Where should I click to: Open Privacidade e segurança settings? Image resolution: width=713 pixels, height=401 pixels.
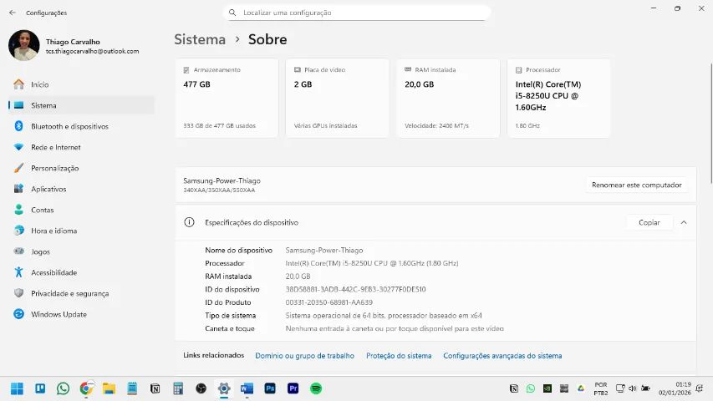click(x=82, y=294)
